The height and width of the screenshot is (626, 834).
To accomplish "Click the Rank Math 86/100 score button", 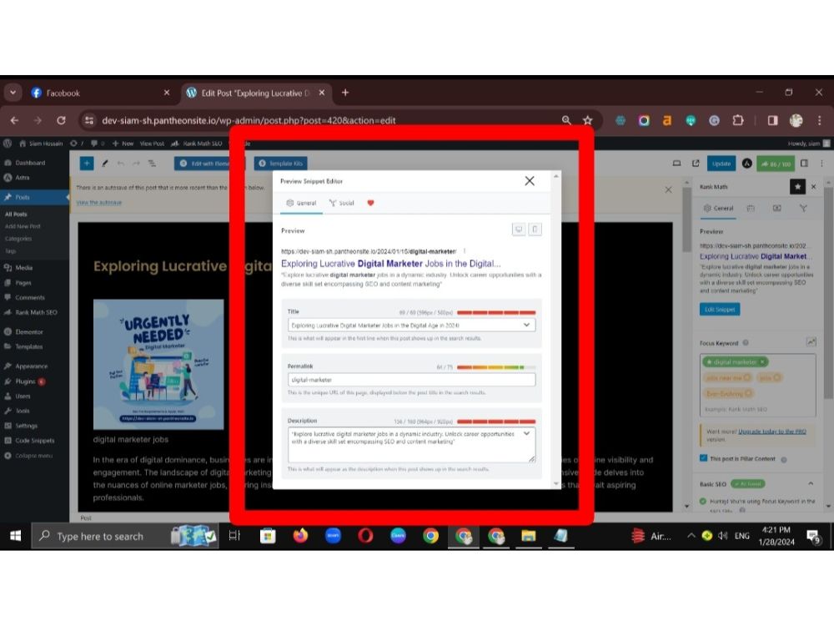I will point(776,164).
